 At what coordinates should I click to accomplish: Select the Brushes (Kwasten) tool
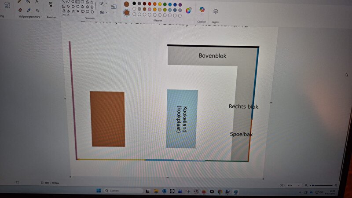[x=51, y=4]
